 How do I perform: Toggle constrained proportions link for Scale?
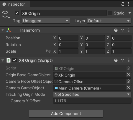(48, 51)
